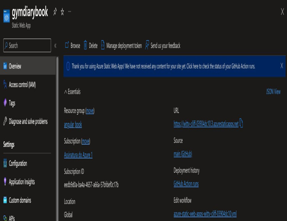Copy the URL to clipboard
This screenshot has width=287, height=221.
241,123
